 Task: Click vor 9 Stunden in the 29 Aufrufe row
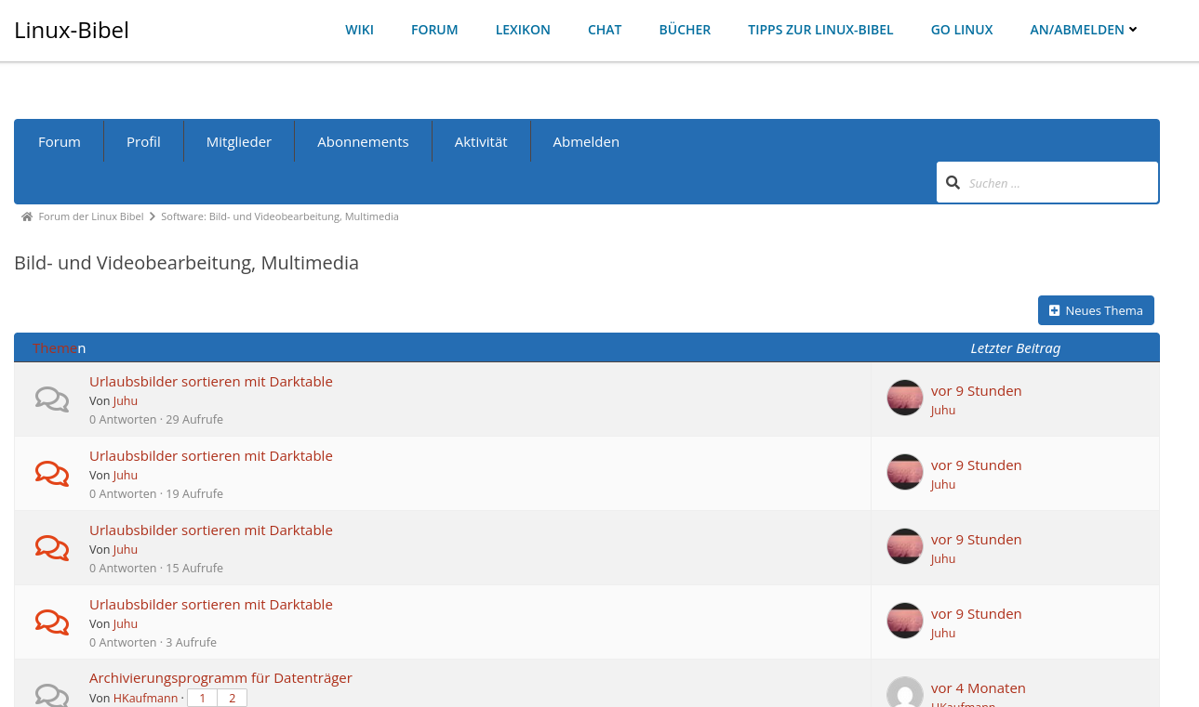coord(976,390)
